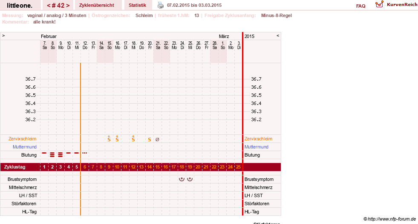Go to next cycle with the > arrow
Screen dimensions: 418x224
68,6
